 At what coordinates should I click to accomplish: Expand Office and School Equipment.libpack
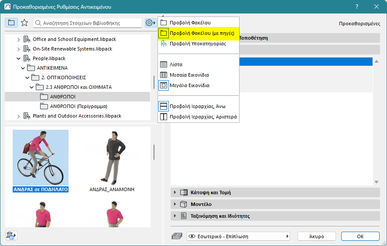click(x=18, y=39)
